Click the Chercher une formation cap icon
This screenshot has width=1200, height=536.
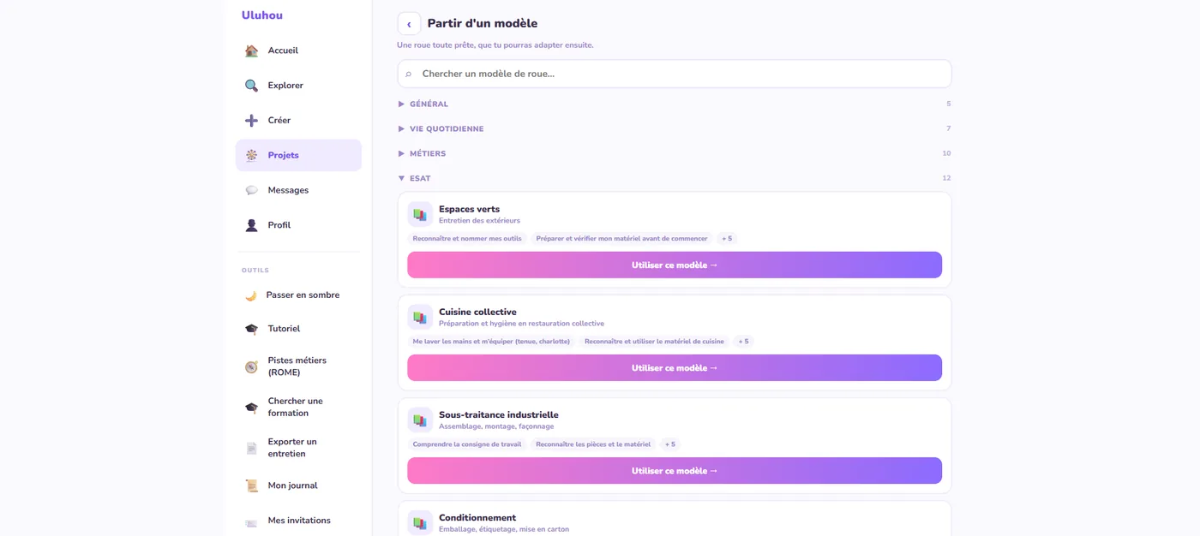(x=251, y=408)
